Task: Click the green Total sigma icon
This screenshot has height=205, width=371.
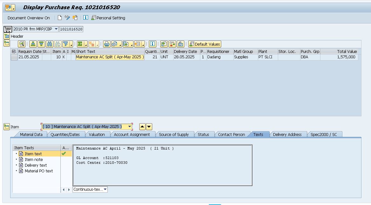Action: (80, 44)
